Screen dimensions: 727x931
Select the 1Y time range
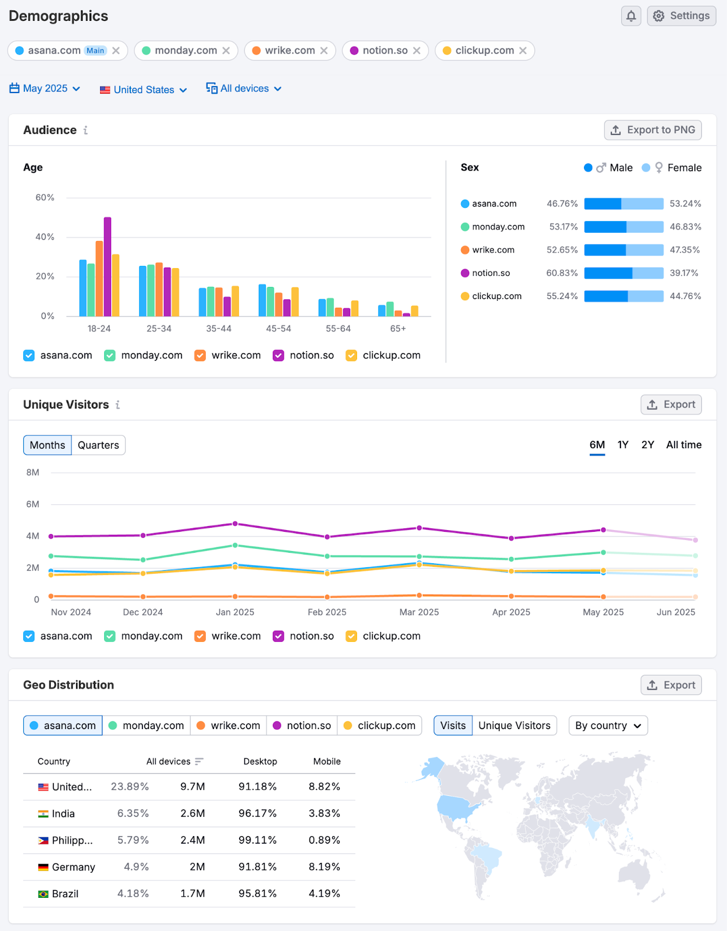pos(623,445)
